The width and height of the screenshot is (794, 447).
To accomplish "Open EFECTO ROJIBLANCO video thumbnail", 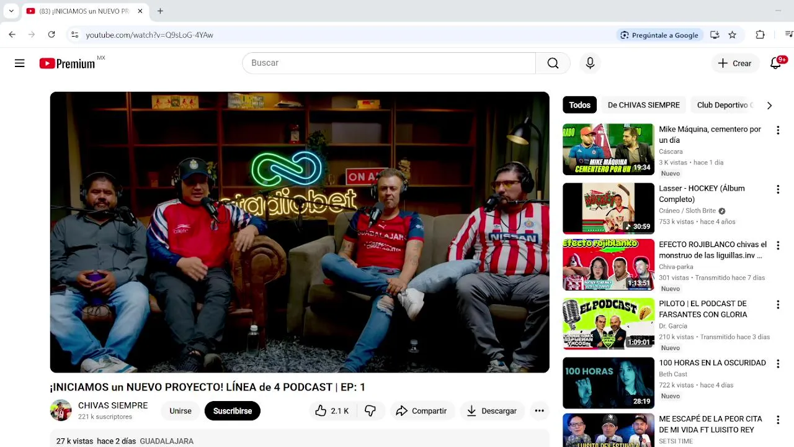I will pyautogui.click(x=609, y=265).
